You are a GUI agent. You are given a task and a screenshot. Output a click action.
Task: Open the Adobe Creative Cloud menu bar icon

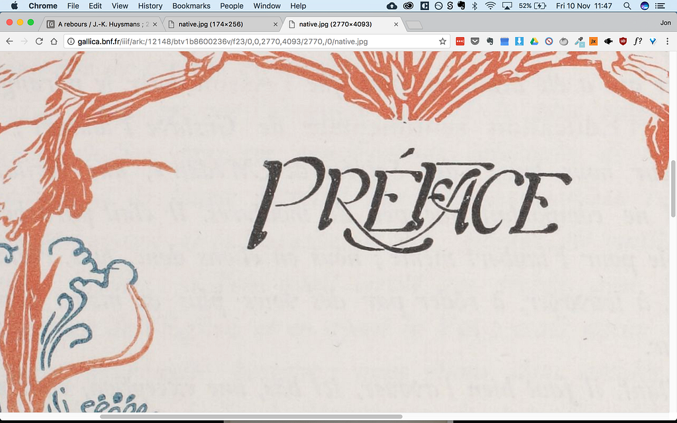[408, 5]
